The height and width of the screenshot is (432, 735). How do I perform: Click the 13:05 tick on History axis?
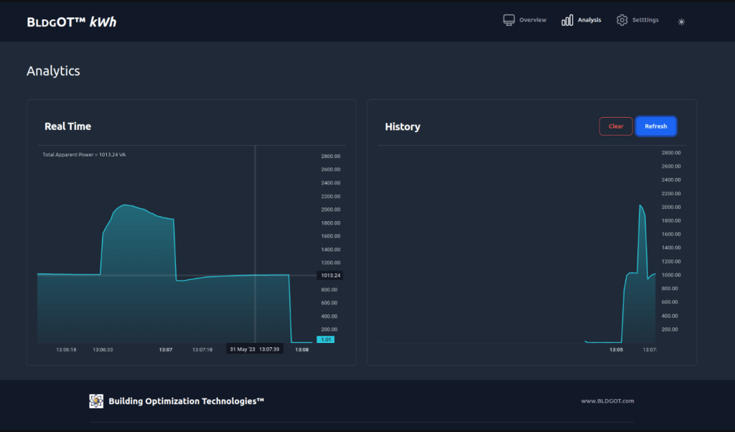coord(616,349)
